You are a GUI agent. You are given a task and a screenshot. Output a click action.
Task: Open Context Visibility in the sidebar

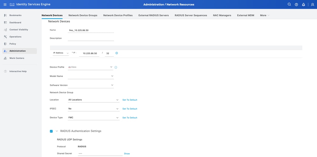click(19, 30)
